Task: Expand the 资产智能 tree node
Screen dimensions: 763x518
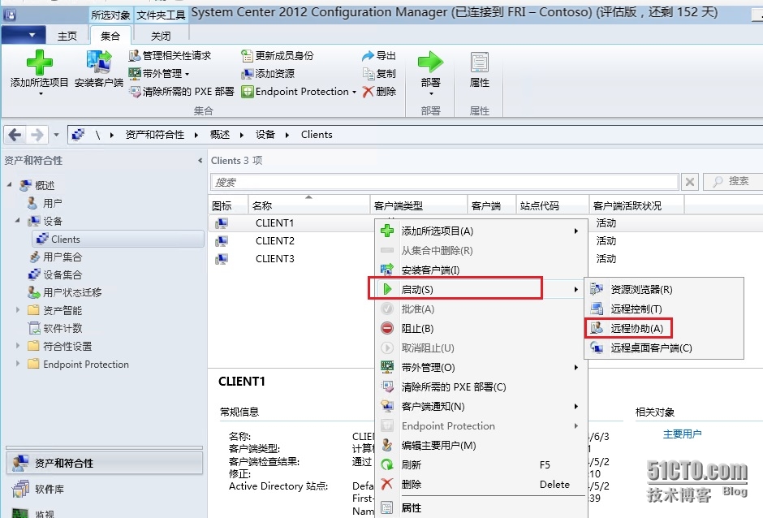Action: coord(18,309)
